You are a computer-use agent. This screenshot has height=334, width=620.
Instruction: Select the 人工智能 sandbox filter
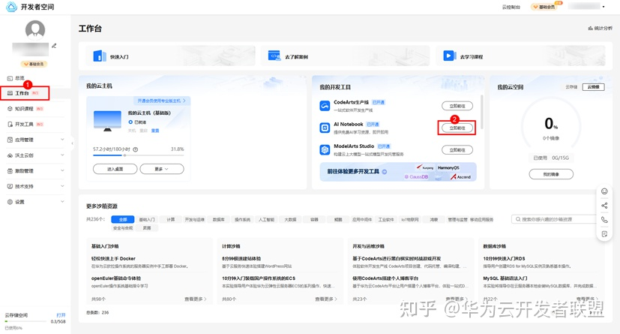[266, 219]
